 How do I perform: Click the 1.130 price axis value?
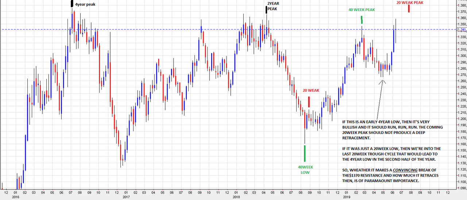point(462,163)
